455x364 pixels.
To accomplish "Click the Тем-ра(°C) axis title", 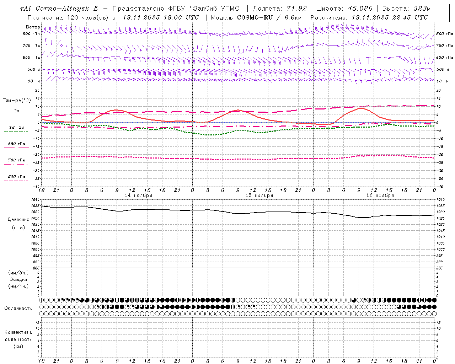I will coord(17,101).
